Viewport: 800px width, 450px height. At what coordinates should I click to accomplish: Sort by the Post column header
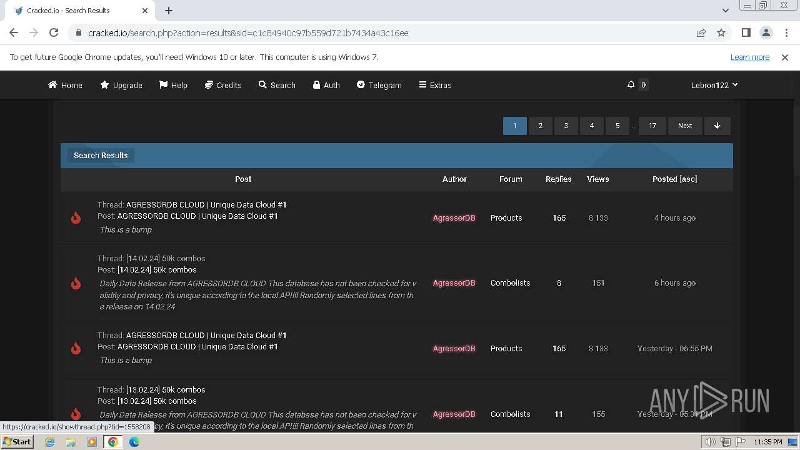click(243, 179)
